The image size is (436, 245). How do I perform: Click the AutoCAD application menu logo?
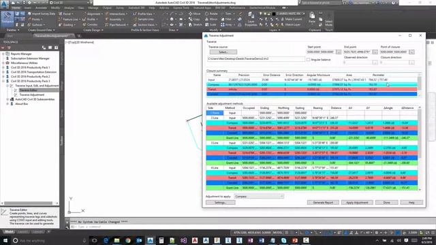(x=4, y=4)
